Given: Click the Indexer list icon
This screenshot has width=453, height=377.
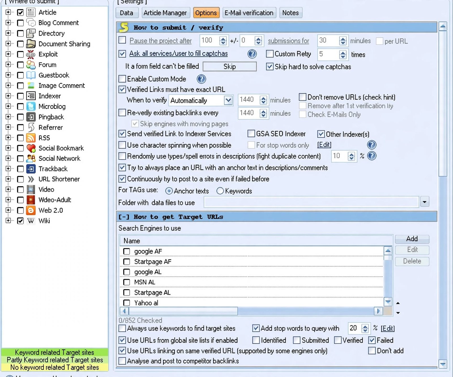Looking at the screenshot, I should tap(31, 96).
